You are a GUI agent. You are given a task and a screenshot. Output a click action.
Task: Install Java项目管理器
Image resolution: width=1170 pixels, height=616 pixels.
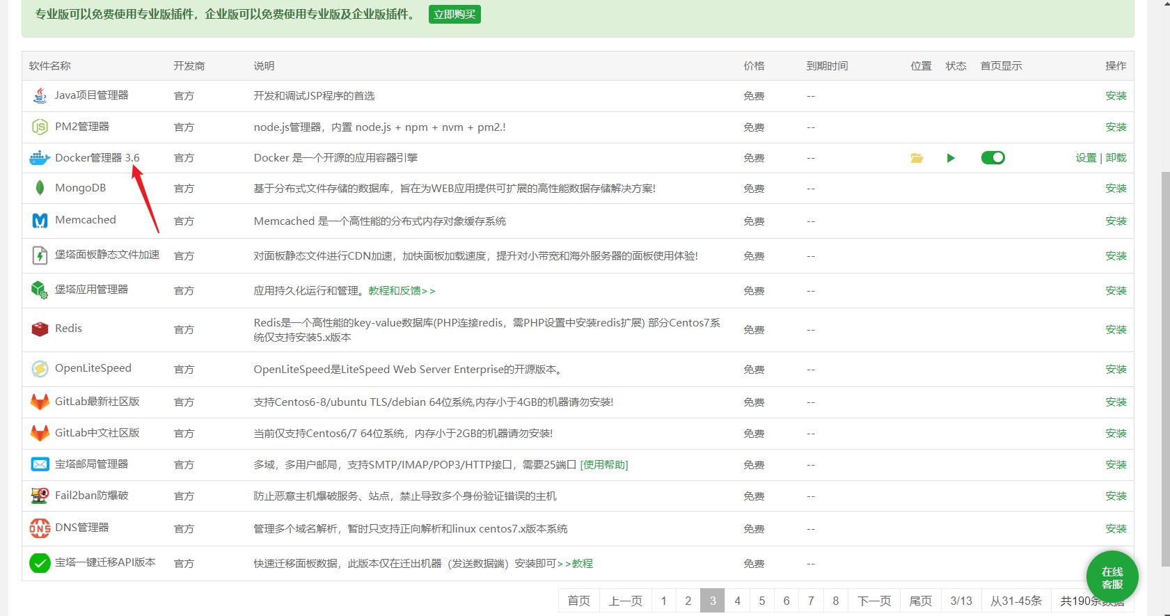coord(1116,96)
